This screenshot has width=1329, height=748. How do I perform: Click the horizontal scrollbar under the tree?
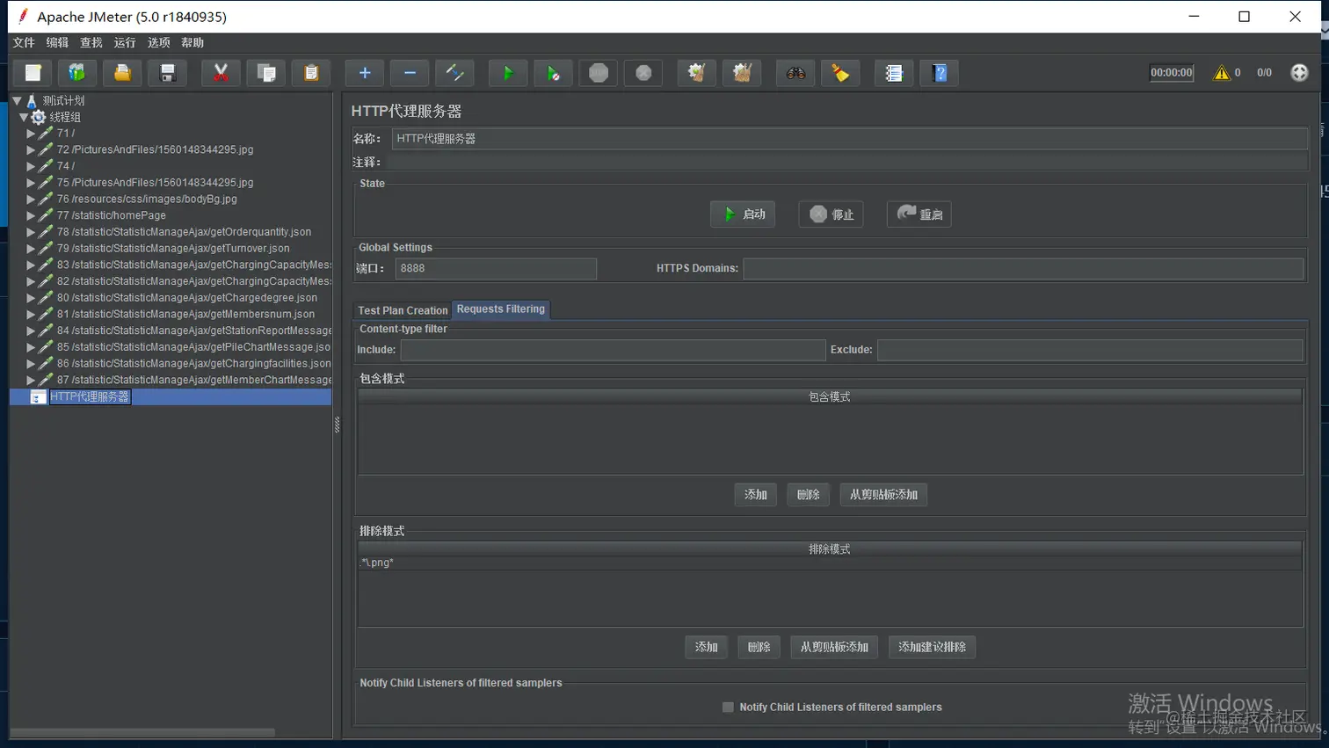coord(142,732)
